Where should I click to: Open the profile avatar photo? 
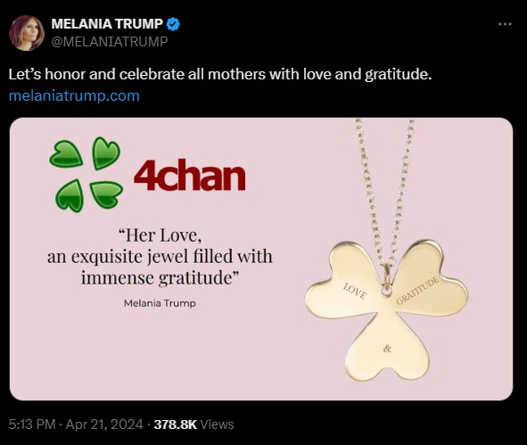(27, 33)
